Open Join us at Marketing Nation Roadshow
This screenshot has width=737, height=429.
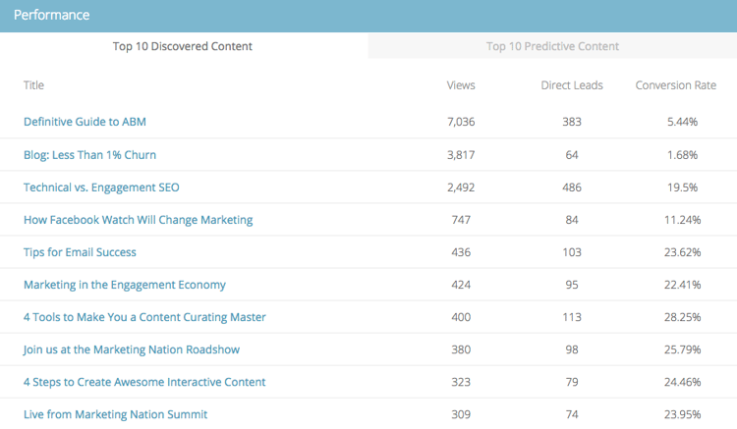(132, 349)
